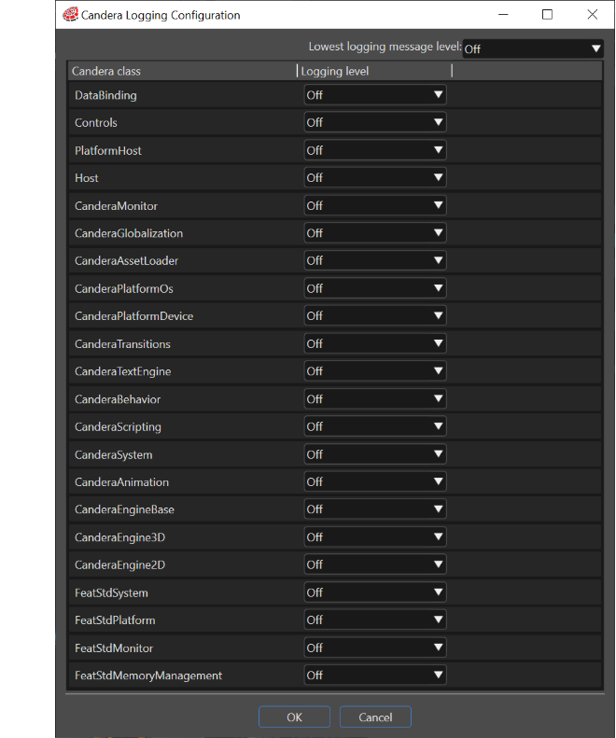Image resolution: width=616 pixels, height=738 pixels.
Task: Click the 'Lowest logging message level:' label
Action: 385,47
